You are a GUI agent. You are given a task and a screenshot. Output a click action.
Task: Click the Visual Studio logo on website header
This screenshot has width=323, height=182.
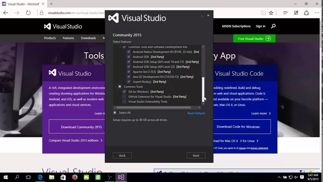63,26
